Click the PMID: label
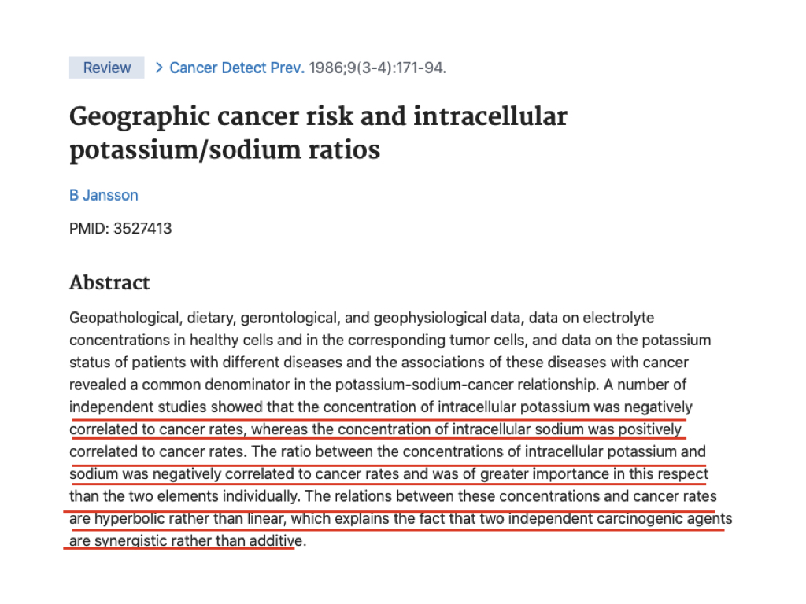The width and height of the screenshot is (806, 604). (90, 229)
